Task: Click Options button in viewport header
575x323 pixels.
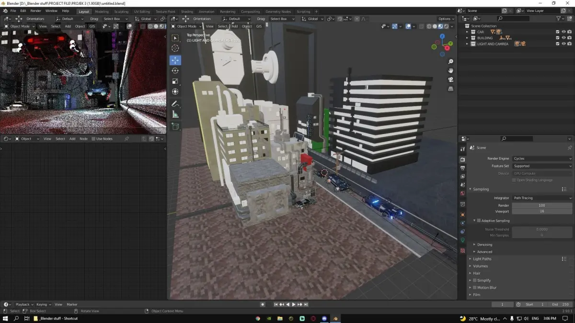Action: [446, 19]
